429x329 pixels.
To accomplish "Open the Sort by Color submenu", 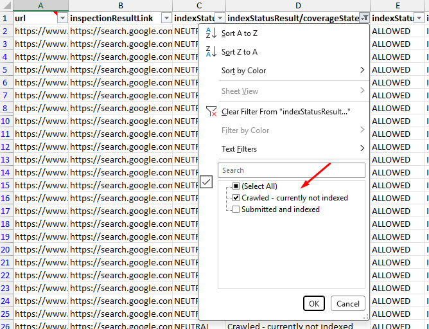I will coord(294,70).
